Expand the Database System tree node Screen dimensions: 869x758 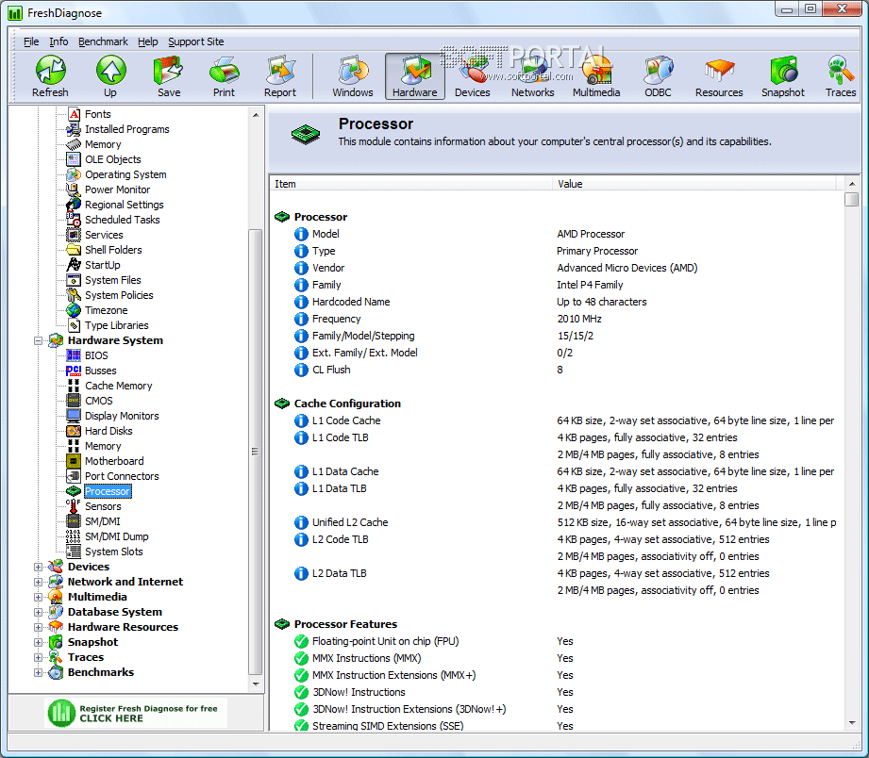39,613
